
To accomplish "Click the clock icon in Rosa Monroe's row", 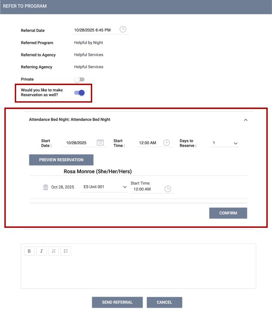I will (168, 189).
